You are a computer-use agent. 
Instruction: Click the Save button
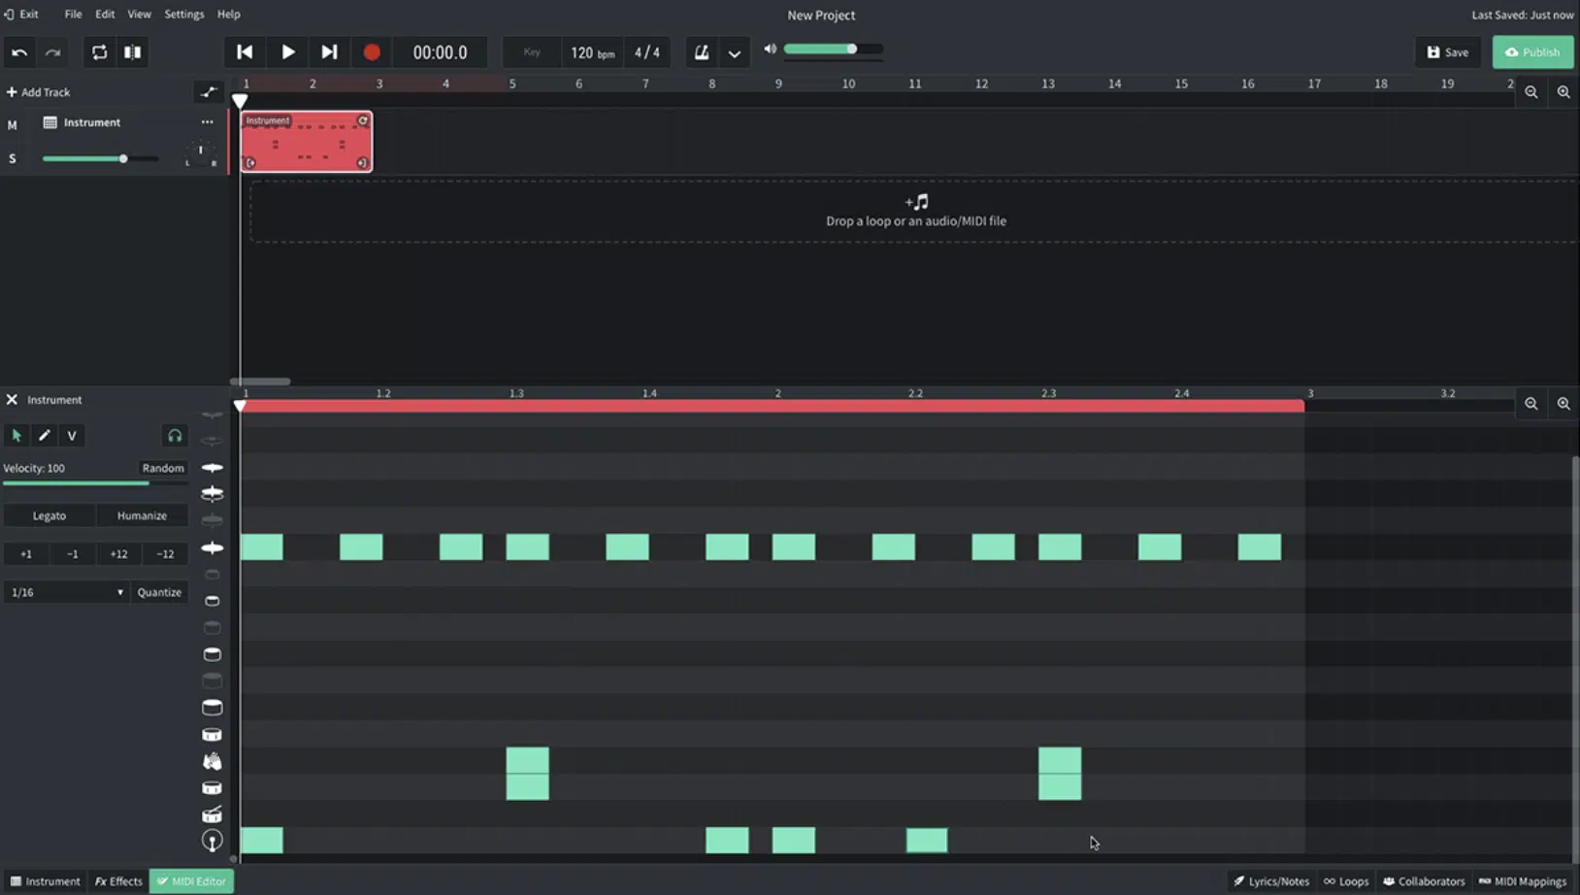[1447, 52]
